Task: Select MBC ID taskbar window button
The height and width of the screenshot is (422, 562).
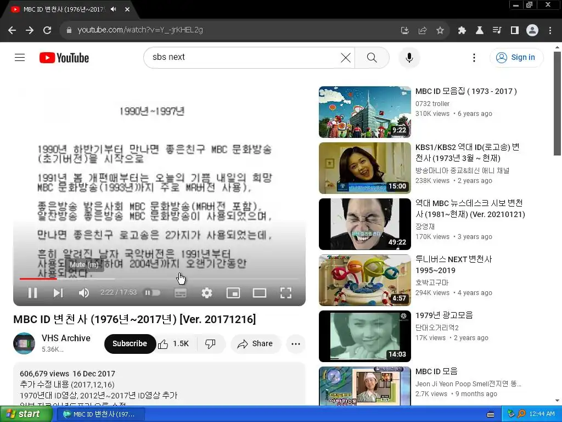Action: (100, 414)
